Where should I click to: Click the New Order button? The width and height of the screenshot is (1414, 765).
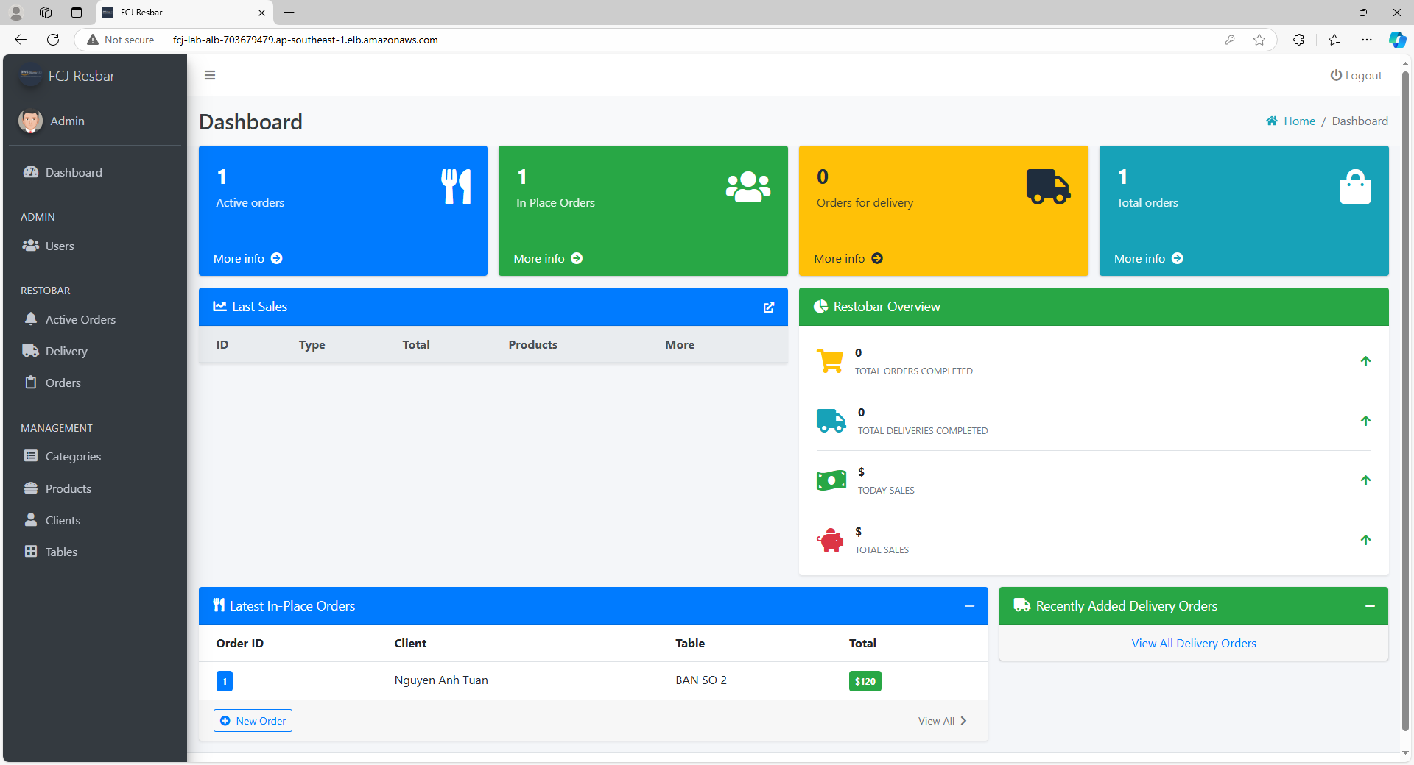click(x=253, y=721)
